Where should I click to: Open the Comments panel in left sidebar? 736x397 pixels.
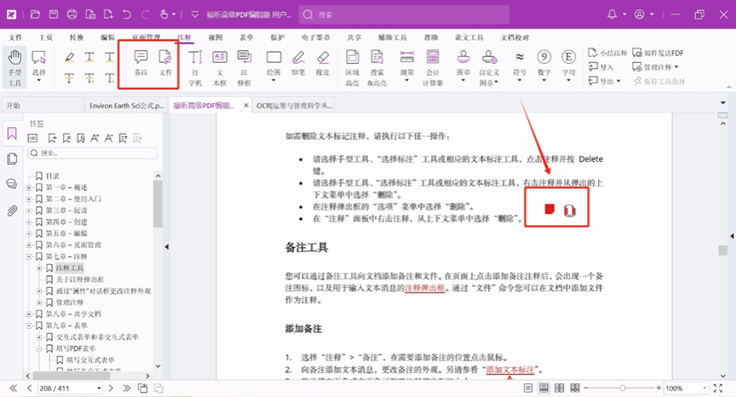click(12, 184)
